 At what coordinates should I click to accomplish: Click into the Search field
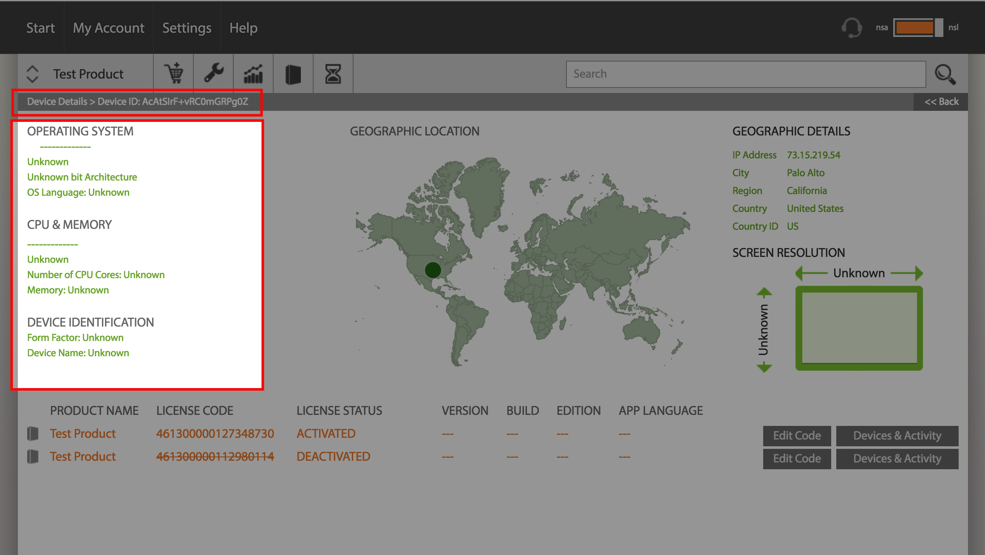click(746, 74)
